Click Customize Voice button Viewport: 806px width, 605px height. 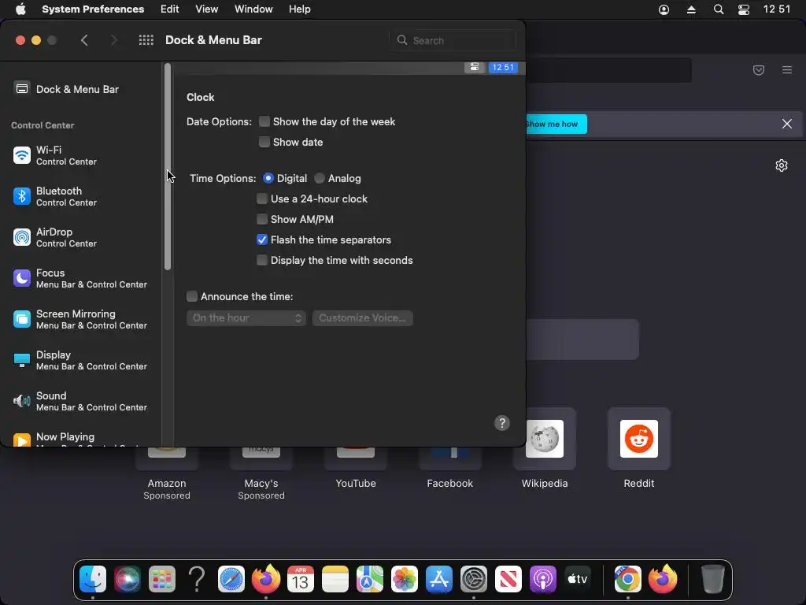coord(362,318)
